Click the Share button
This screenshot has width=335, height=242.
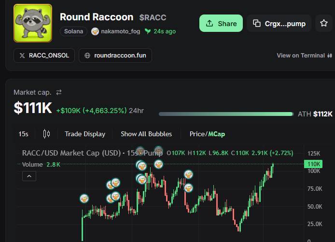pyautogui.click(x=221, y=23)
